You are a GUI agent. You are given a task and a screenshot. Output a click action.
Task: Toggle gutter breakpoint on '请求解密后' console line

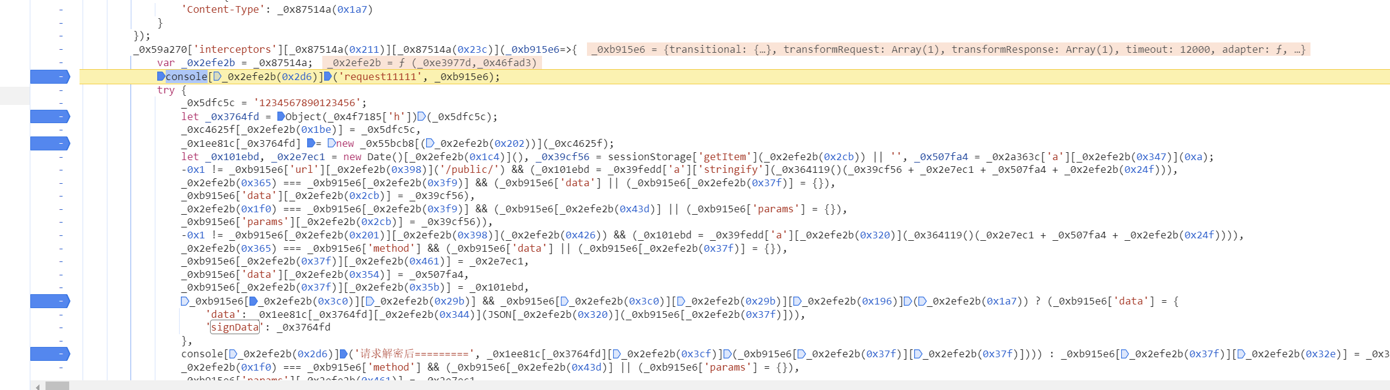pyautogui.click(x=50, y=354)
